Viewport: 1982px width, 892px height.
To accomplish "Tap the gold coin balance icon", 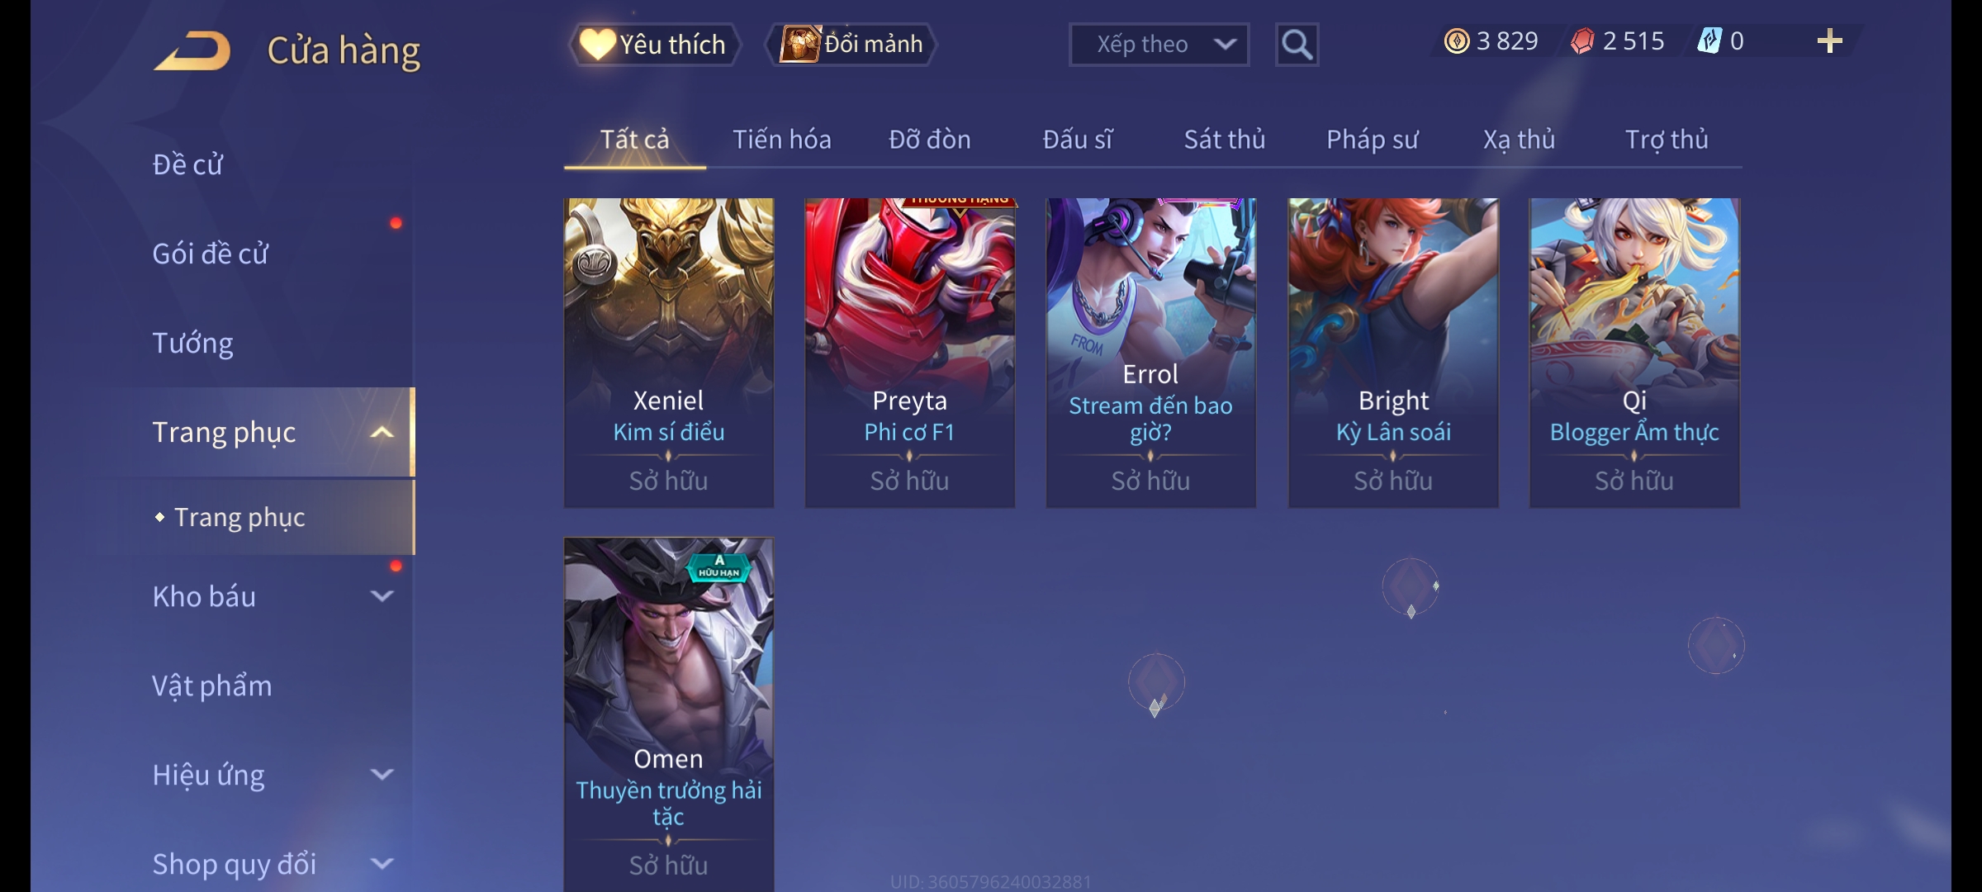I will click(x=1457, y=41).
